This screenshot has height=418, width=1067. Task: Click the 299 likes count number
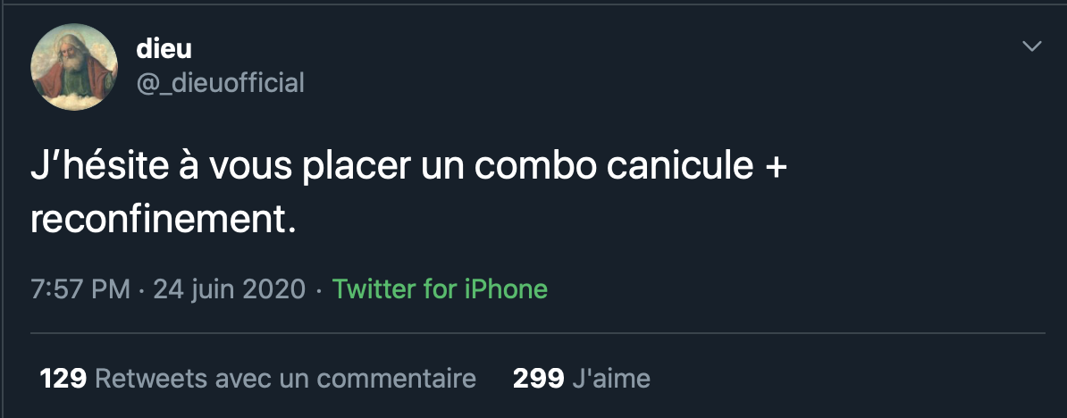click(538, 379)
